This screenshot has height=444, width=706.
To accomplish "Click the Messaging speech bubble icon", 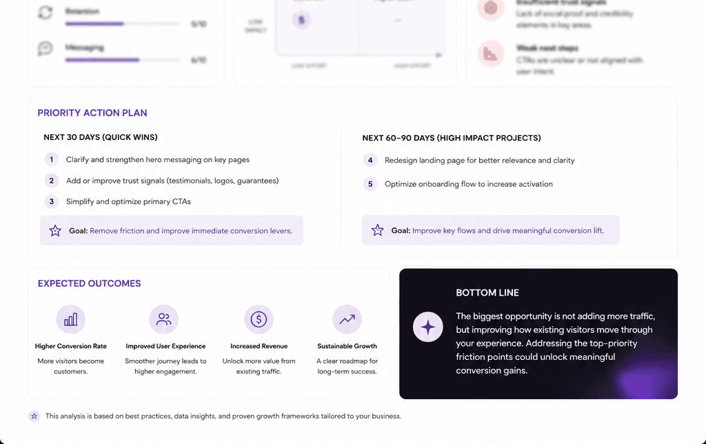I will [x=45, y=48].
